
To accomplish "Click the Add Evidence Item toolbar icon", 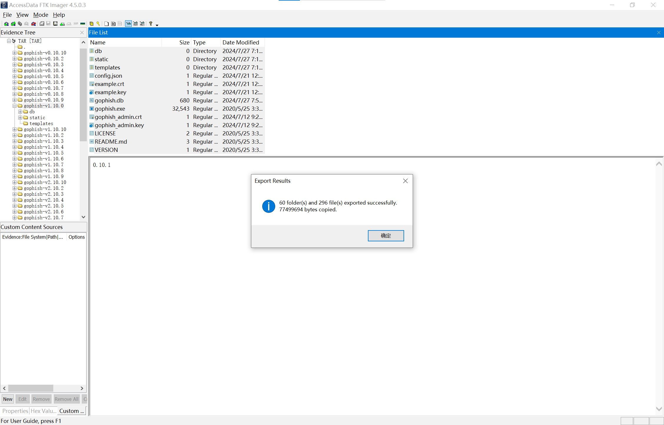I will coord(6,24).
